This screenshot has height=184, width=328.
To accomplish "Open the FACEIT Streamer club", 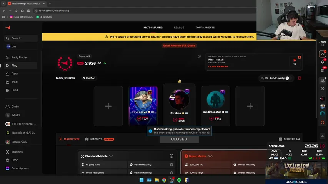I will pyautogui.click(x=21, y=124).
